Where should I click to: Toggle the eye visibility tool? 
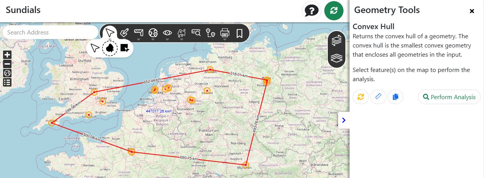(x=167, y=33)
